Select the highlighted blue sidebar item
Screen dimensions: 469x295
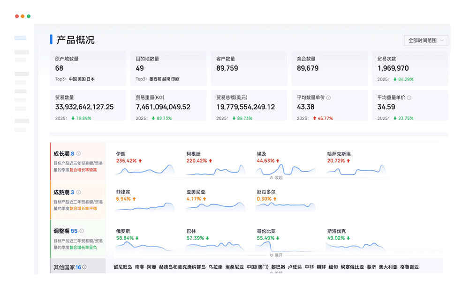point(21,38)
